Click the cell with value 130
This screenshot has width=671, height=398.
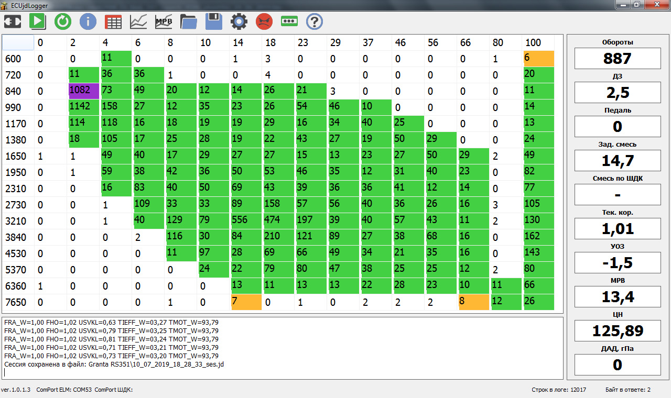(x=539, y=221)
